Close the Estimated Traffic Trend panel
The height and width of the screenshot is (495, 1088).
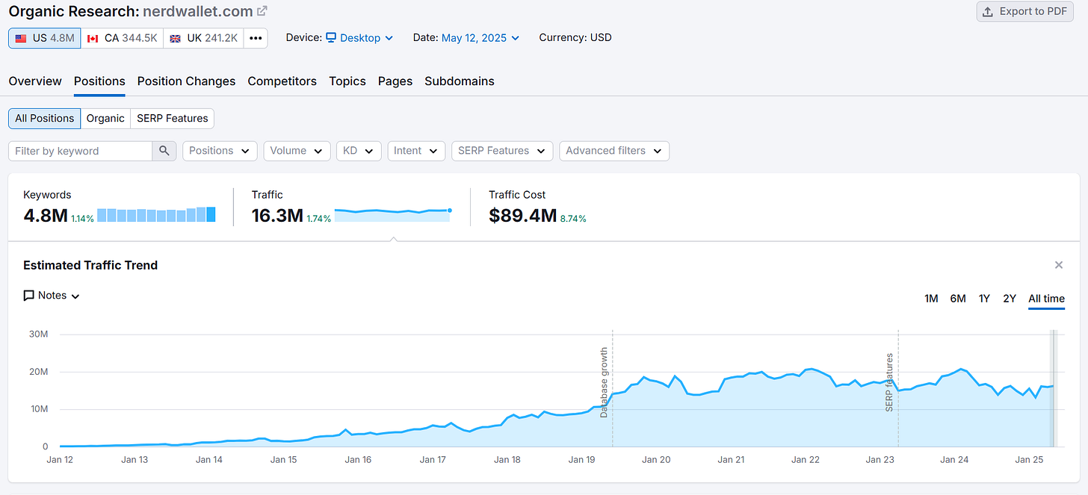[1058, 265]
